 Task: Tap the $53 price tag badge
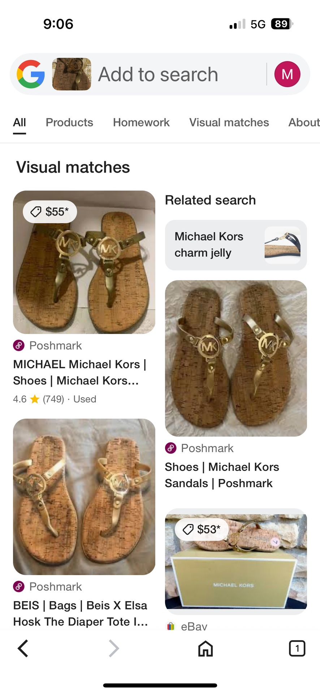pyautogui.click(x=202, y=530)
